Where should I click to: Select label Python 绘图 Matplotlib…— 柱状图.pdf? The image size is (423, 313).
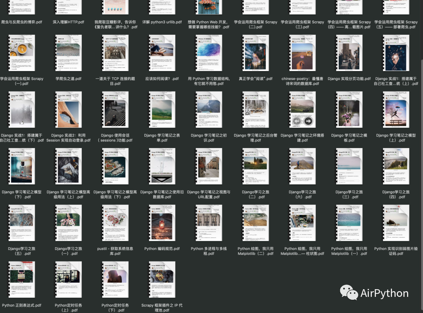(302, 251)
